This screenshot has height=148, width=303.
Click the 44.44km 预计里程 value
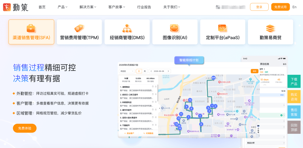150,78
